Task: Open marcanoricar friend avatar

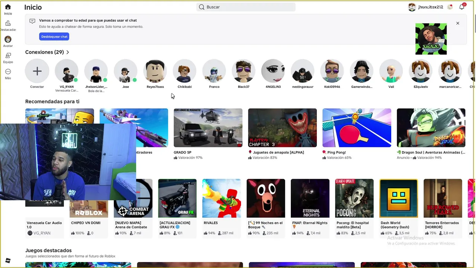Action: pyautogui.click(x=450, y=71)
